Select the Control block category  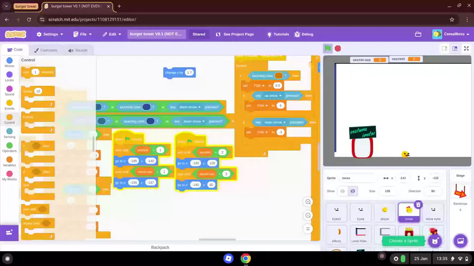[9, 119]
